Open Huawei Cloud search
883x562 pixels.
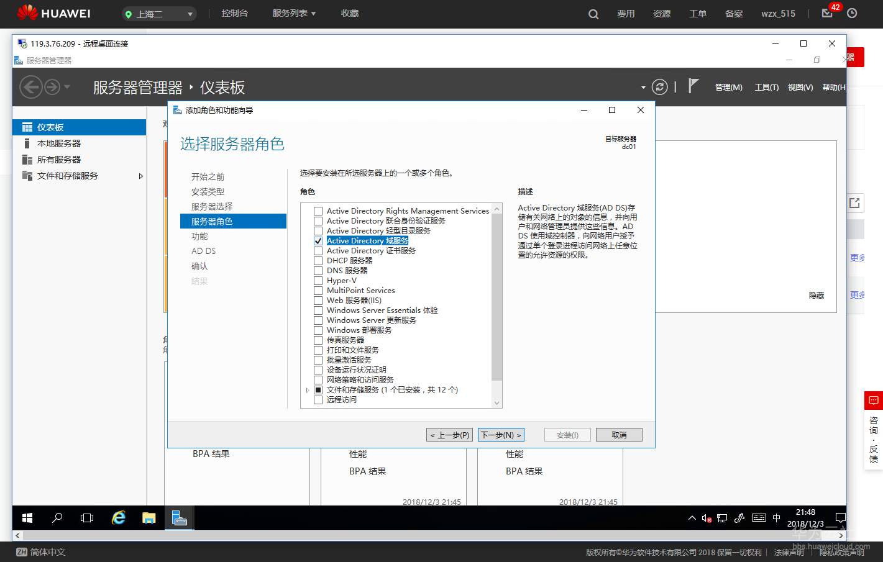click(592, 13)
